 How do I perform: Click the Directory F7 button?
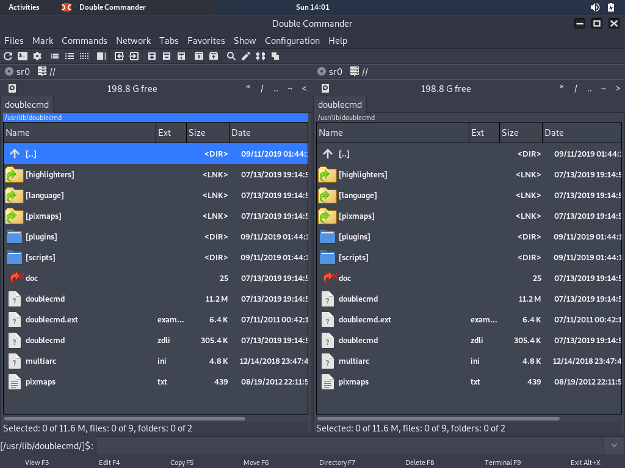coord(337,463)
